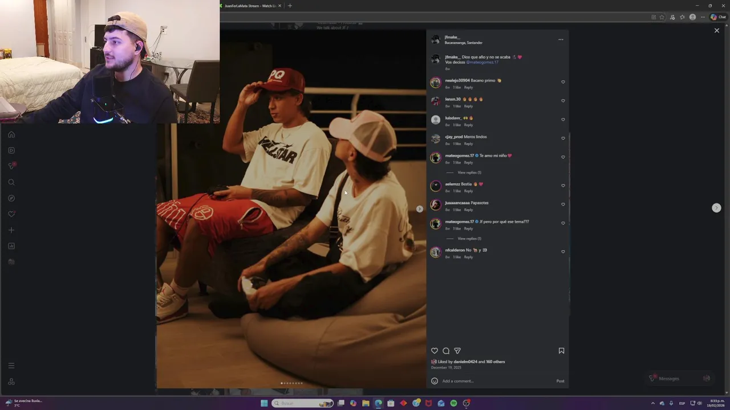Open the bottom sidebar Meta apps icon
The image size is (730, 410).
(x=11, y=382)
